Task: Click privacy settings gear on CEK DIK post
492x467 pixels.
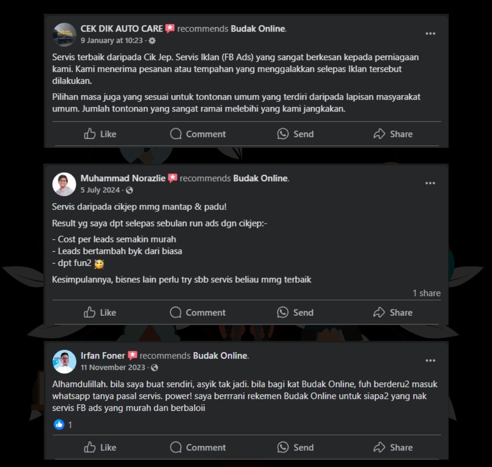Action: (x=152, y=40)
